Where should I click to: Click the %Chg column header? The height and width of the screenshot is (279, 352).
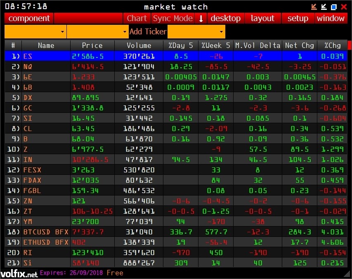pos(332,45)
